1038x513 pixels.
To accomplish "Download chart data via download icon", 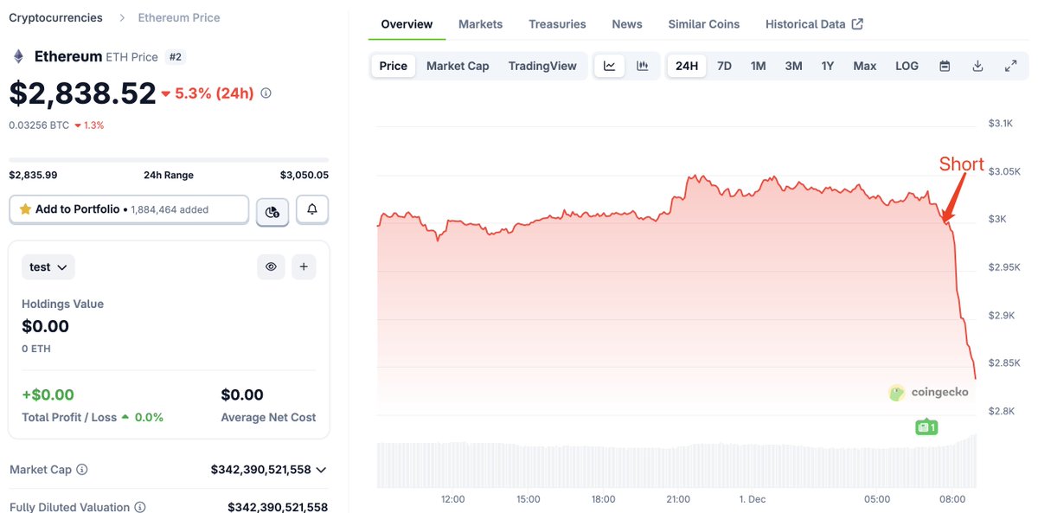I will pos(977,65).
